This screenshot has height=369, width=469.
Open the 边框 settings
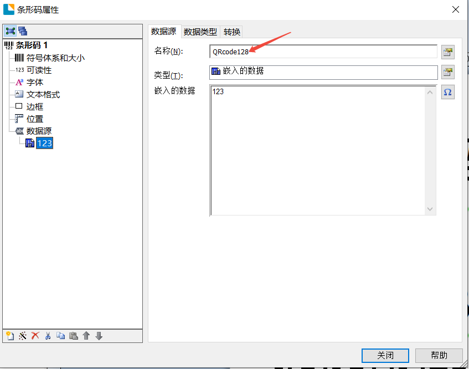pos(35,106)
